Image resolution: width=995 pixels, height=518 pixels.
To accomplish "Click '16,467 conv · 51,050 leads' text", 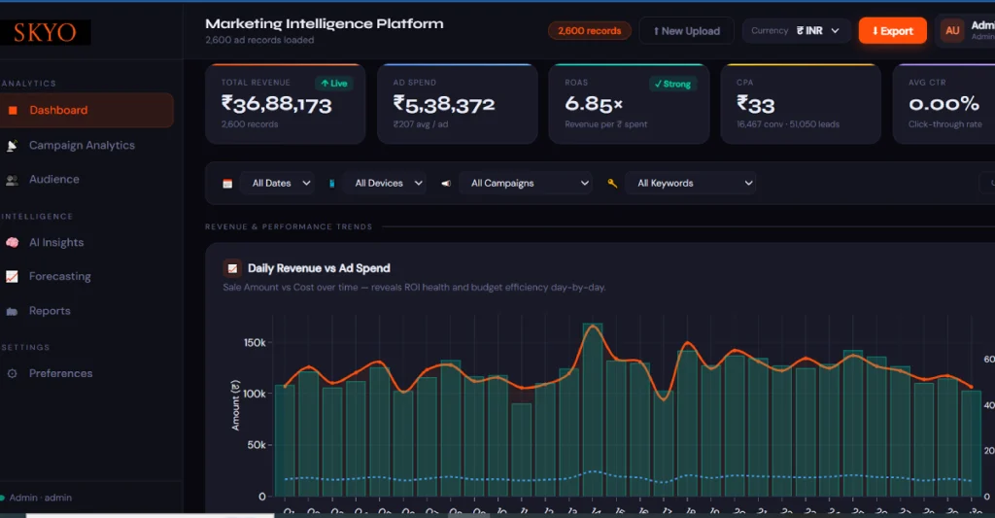I will coord(788,124).
